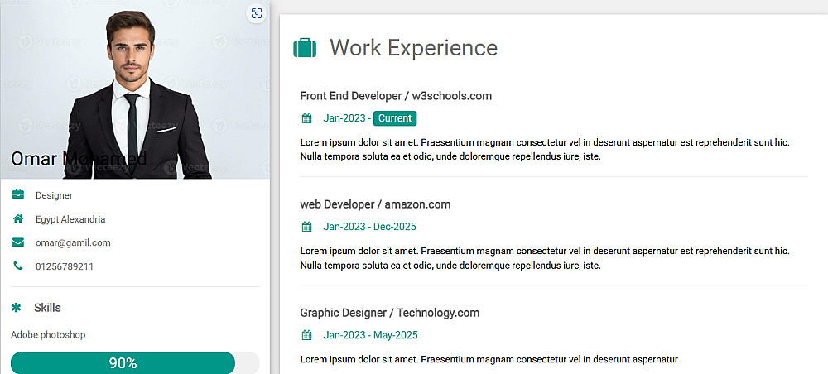
Task: Click the briefcase icon beside Work Experience
Action: pos(305,48)
